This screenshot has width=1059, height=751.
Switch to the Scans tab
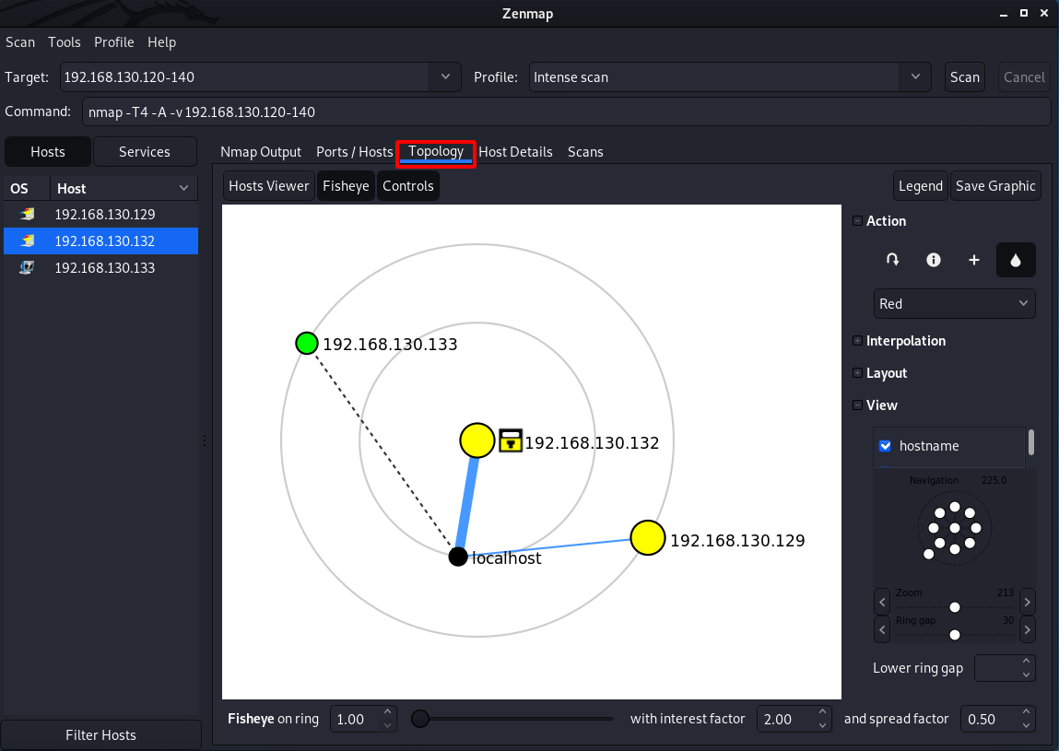click(x=585, y=152)
